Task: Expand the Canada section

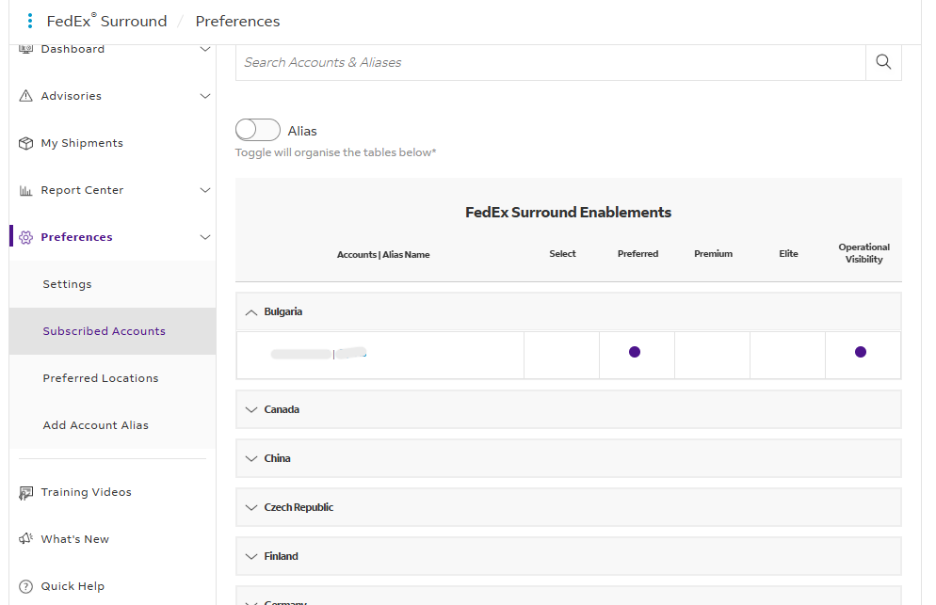Action: (251, 409)
